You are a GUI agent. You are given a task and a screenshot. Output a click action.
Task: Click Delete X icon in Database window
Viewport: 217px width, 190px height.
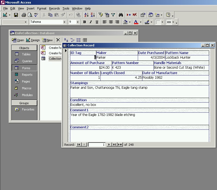pos(58,40)
